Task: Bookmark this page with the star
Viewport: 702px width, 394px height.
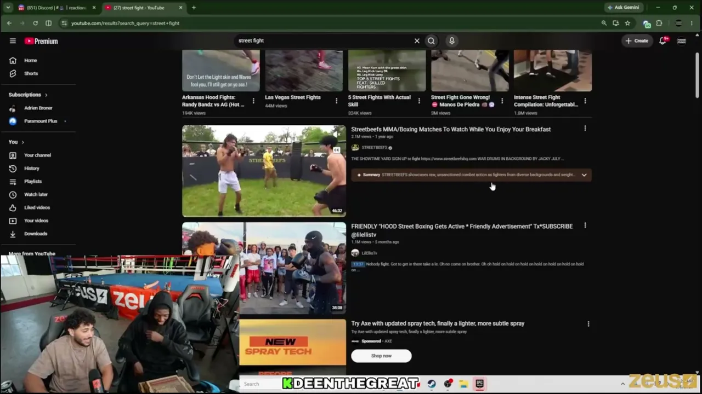Action: click(627, 23)
